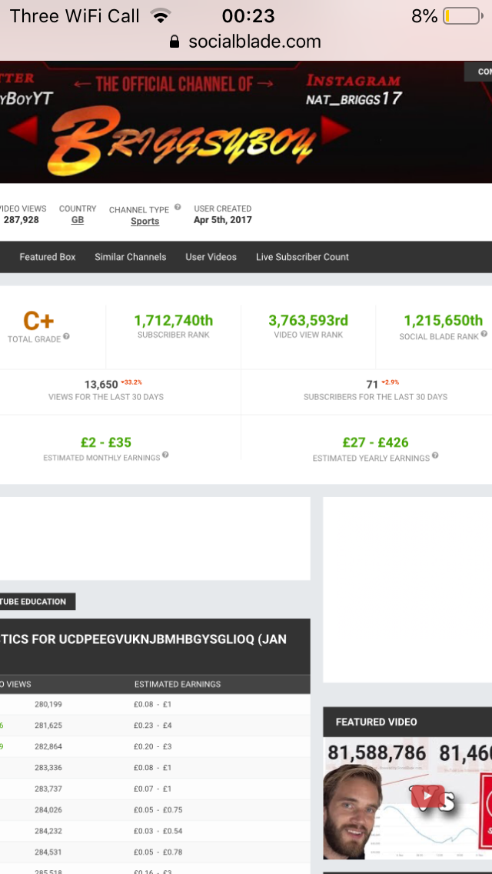The image size is (492, 874).
Task: Tap the 280,199 views table cell
Action: (48, 705)
